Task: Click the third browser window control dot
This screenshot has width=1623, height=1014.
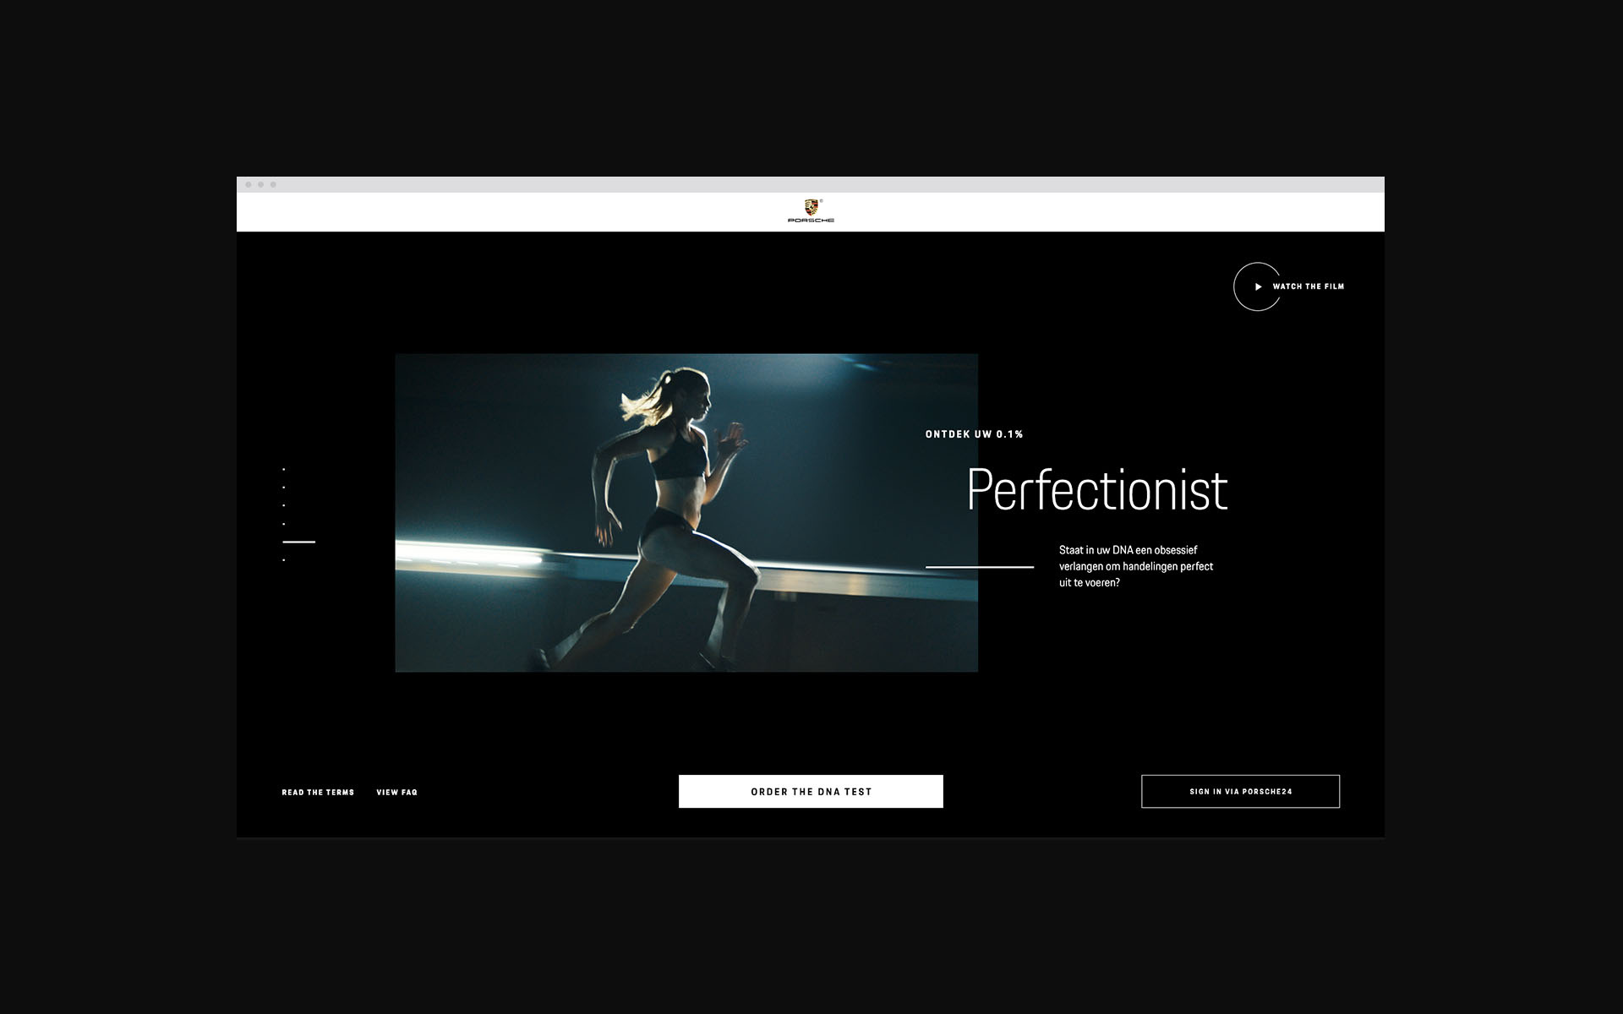Action: coord(273,184)
